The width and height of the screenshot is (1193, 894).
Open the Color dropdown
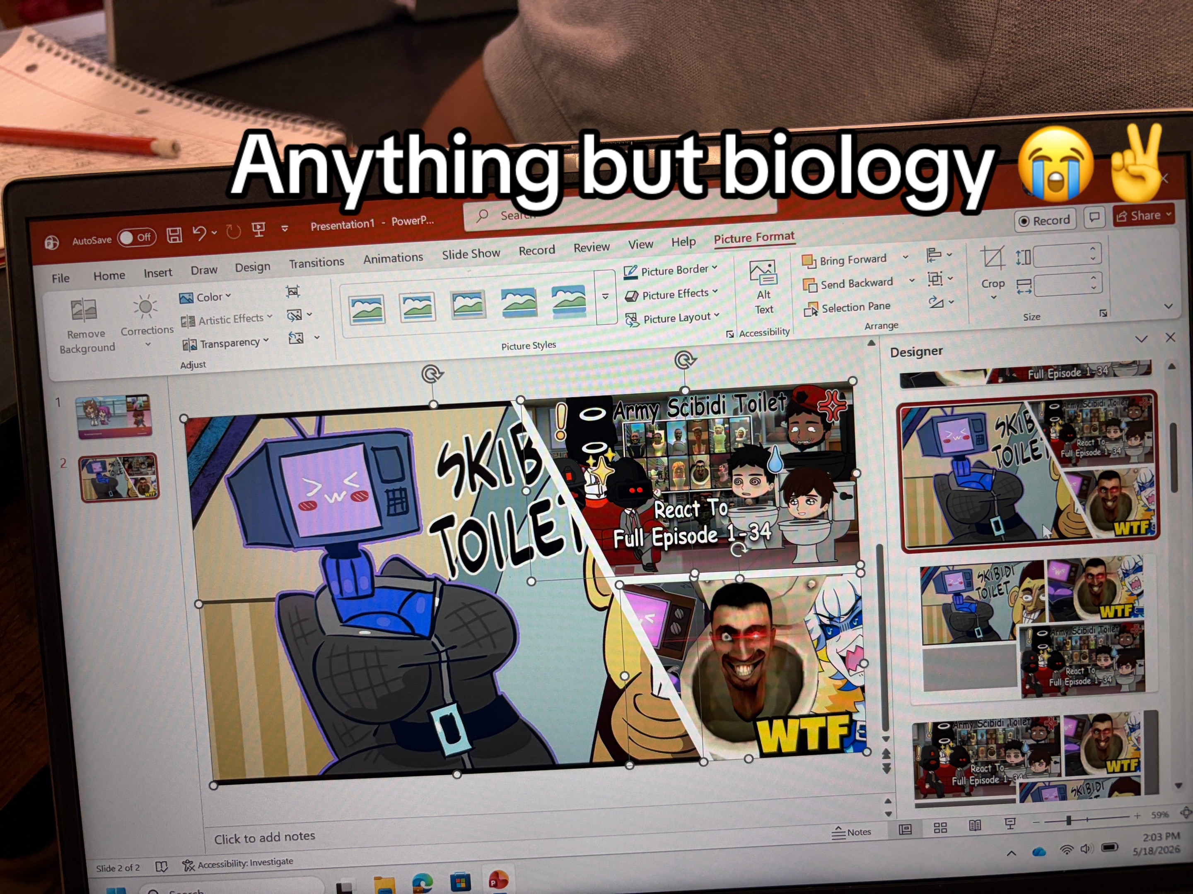point(205,297)
